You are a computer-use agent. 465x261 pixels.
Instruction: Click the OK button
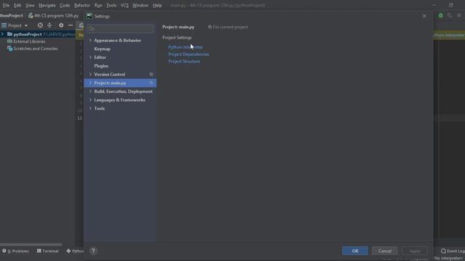point(355,251)
